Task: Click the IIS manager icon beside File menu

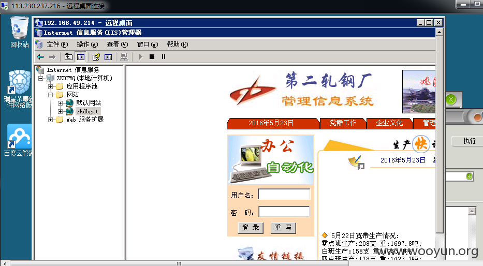Action: [39, 45]
